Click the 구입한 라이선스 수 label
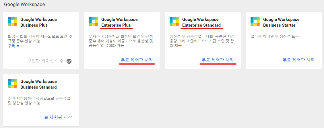Image resolution: width=324 pixels, height=128 pixels. 45,61
